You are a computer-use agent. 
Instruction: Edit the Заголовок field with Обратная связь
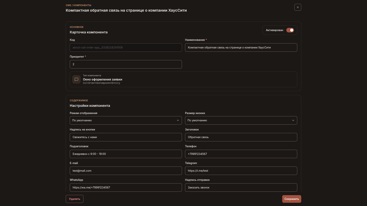241,137
